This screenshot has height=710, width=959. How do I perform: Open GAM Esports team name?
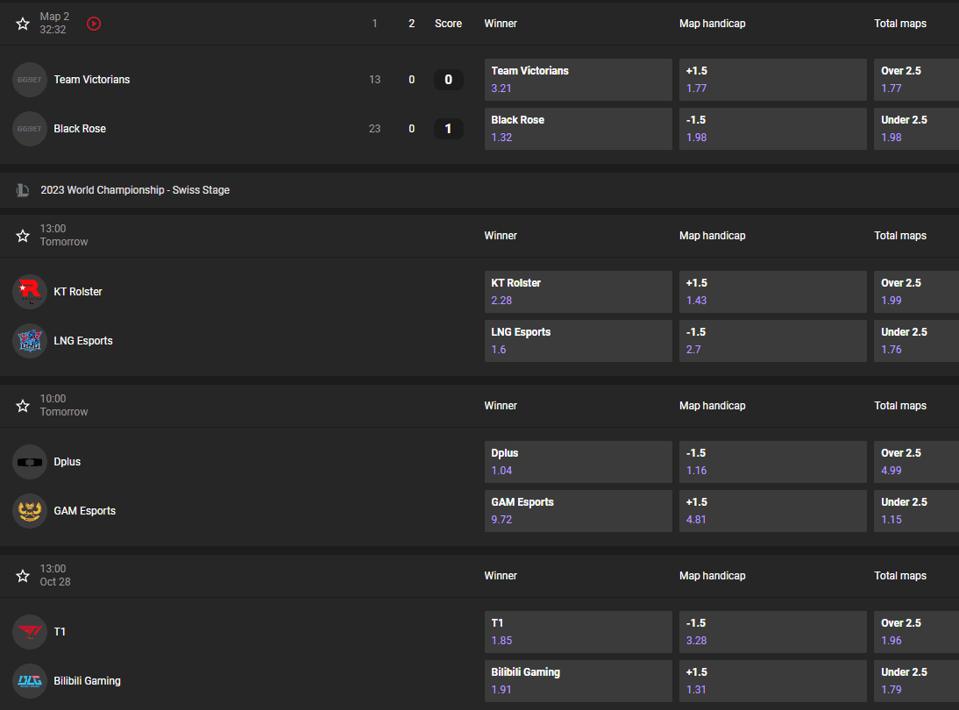pyautogui.click(x=84, y=511)
